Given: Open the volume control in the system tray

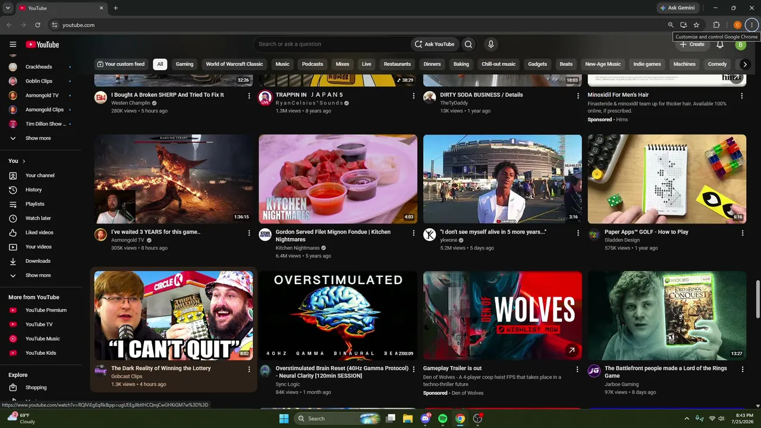Looking at the screenshot, I should coord(722,418).
